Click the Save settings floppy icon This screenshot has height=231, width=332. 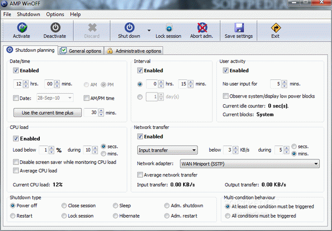click(x=239, y=28)
